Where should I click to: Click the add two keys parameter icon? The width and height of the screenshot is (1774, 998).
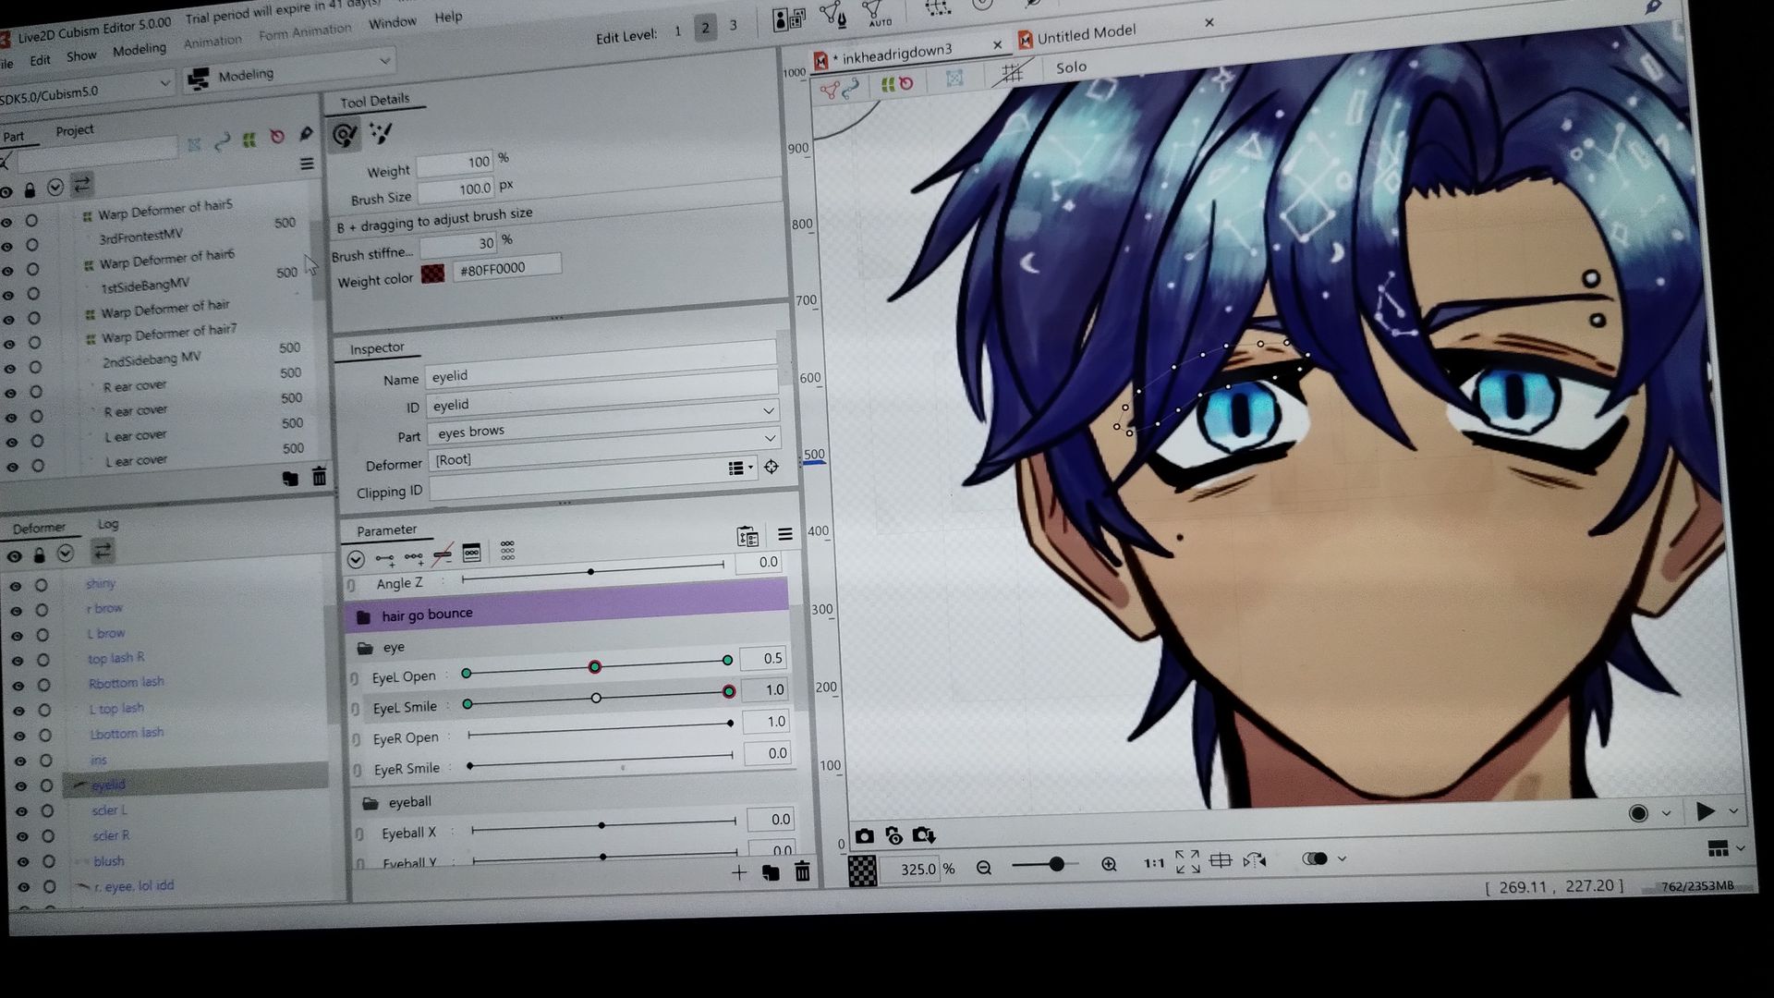[x=384, y=559]
